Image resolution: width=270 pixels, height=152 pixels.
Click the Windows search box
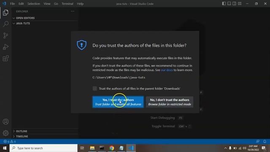pos(43,148)
